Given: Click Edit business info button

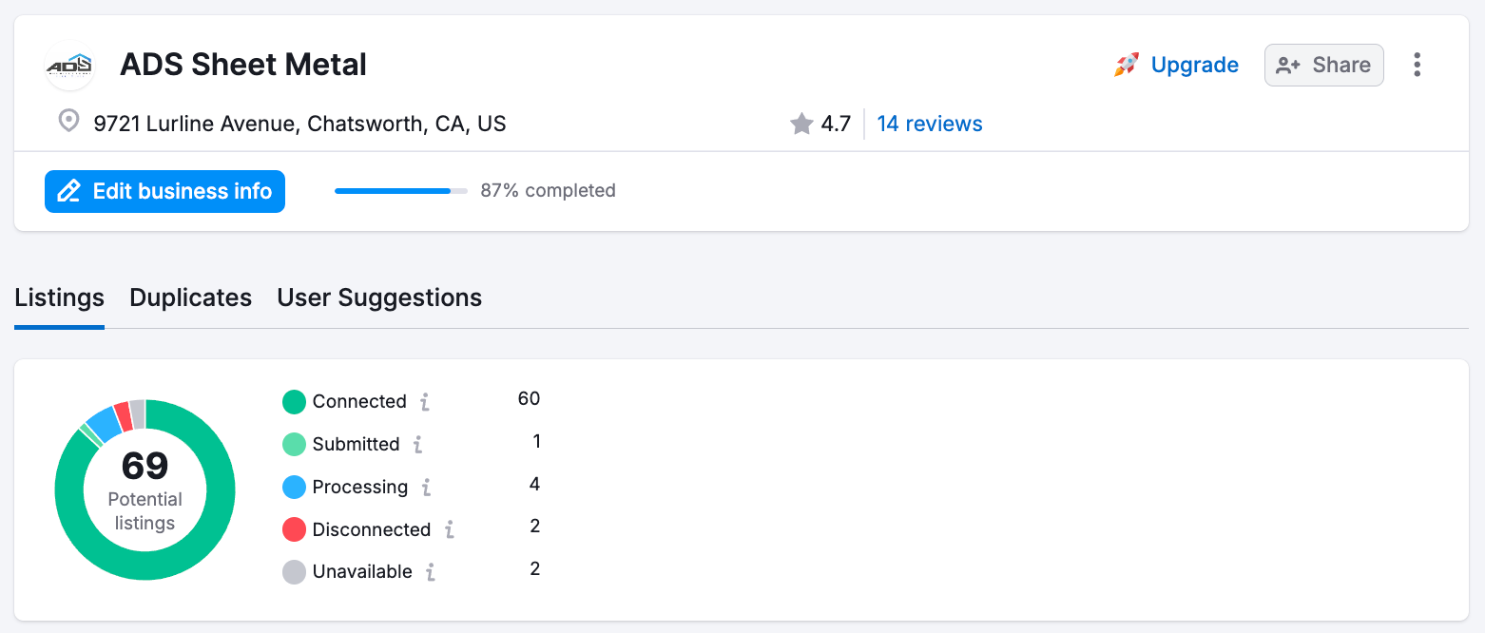Looking at the screenshot, I should coord(164,191).
